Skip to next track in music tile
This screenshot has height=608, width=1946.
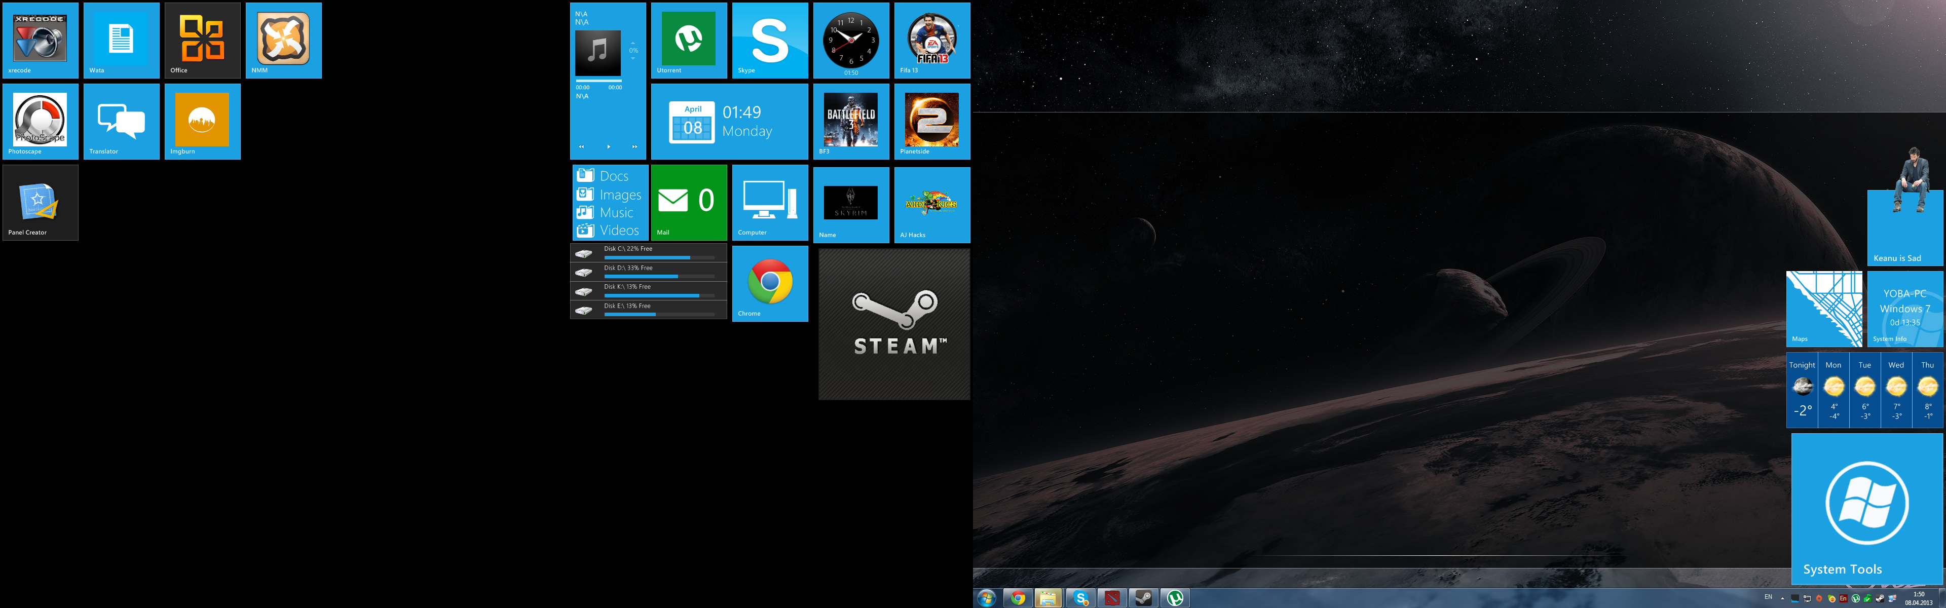tap(635, 146)
